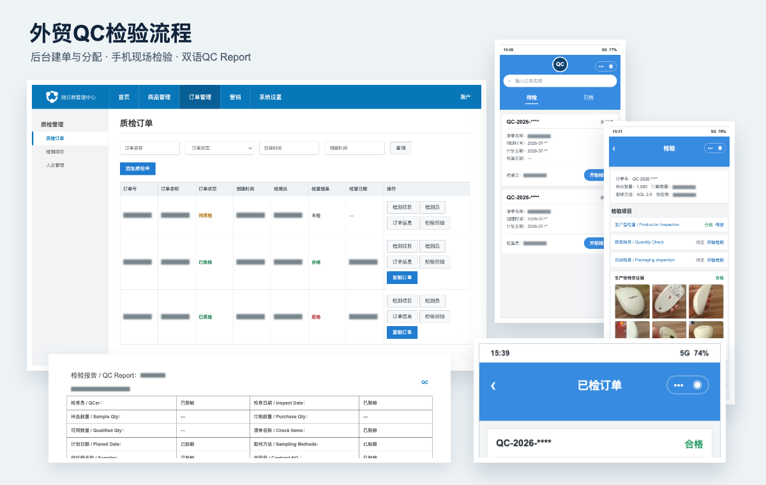Screen dimensions: 766x485
Task: Tap the close-circle capsule icon on the order list phone
Action: coord(611,66)
